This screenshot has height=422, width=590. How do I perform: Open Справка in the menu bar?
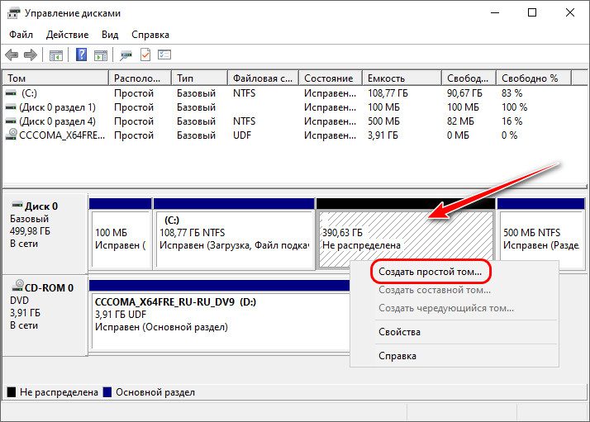point(150,35)
